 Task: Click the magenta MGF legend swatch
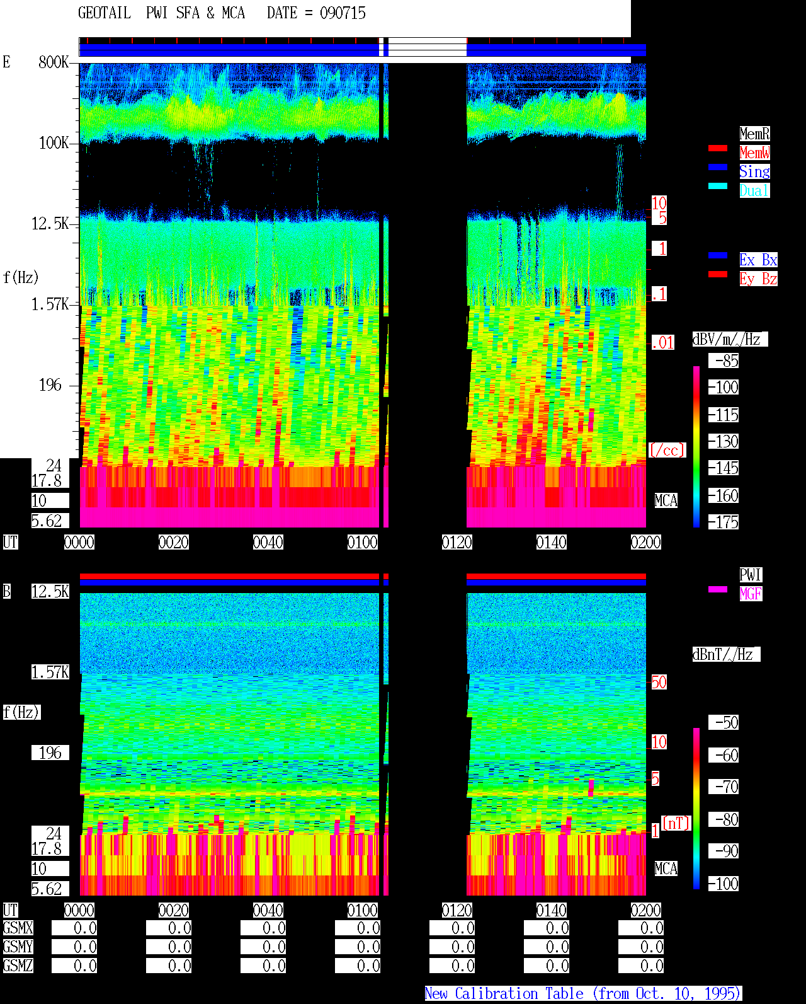[718, 589]
